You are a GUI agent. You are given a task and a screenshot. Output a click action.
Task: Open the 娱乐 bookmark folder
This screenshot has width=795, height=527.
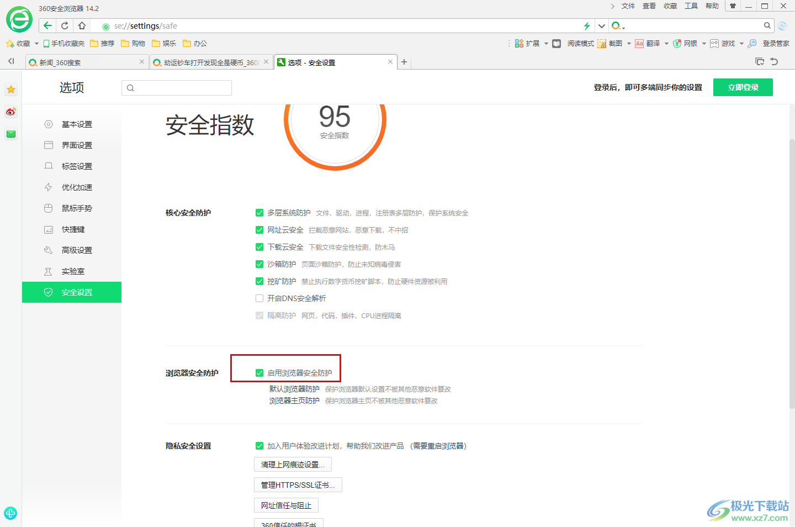tap(164, 44)
